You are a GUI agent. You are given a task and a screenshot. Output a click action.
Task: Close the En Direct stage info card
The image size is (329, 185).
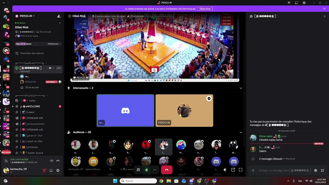tap(60, 23)
